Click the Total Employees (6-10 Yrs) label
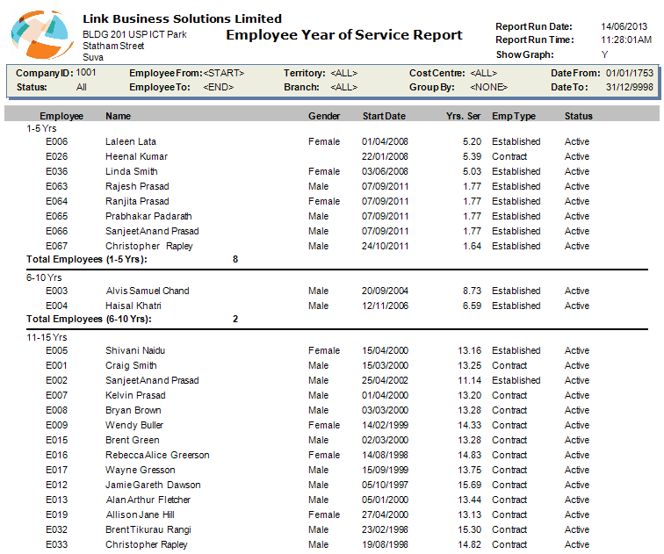 [89, 319]
